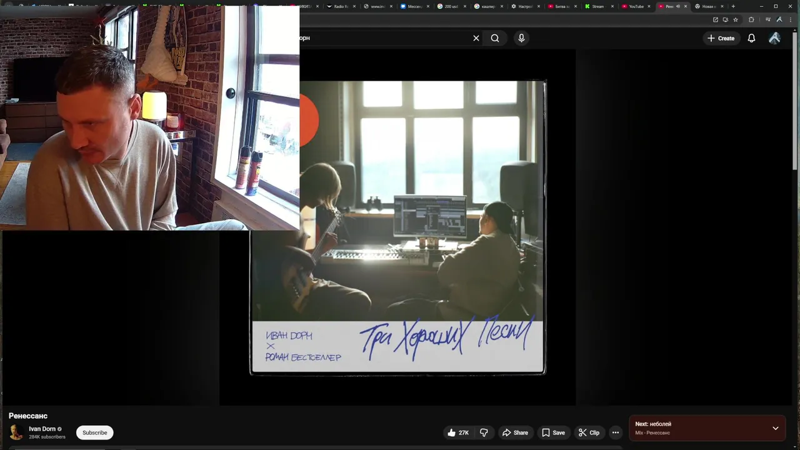Close the Настройки browser tab
This screenshot has height=450, width=800.
[538, 6]
